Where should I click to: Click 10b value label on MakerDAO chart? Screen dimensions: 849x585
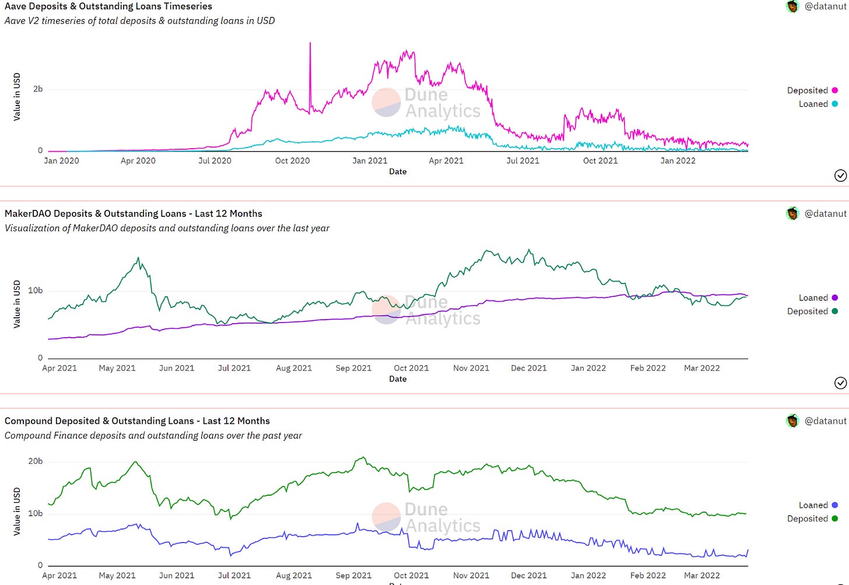(x=36, y=290)
